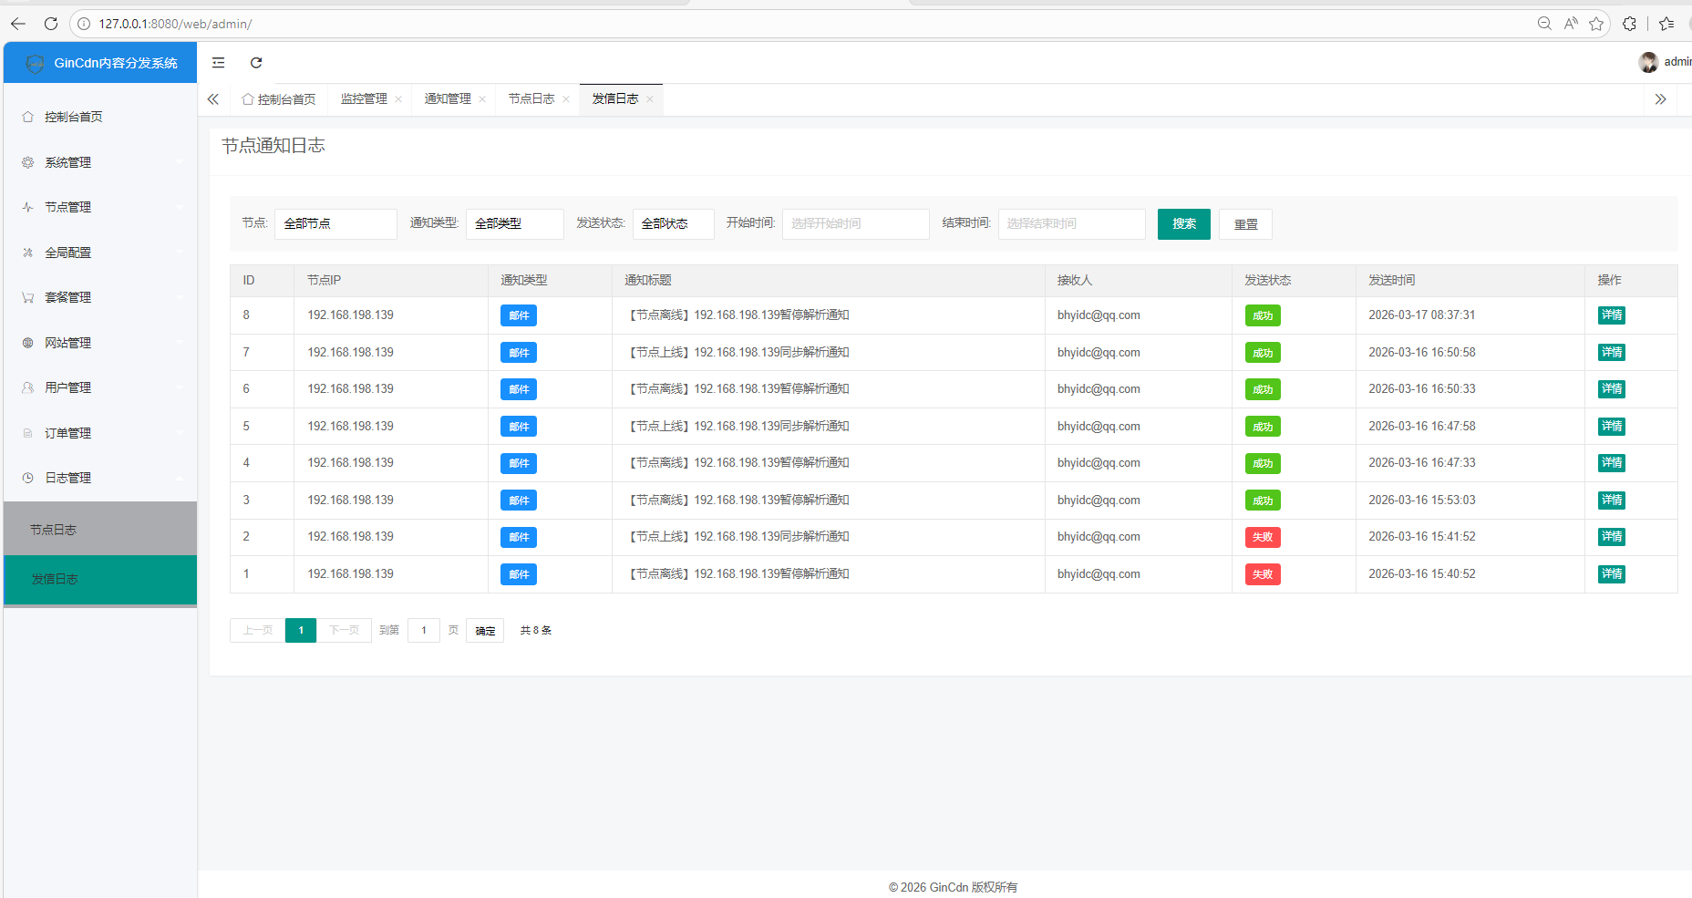Close the 节点日志 tab
The image size is (1692, 898).
(x=566, y=99)
